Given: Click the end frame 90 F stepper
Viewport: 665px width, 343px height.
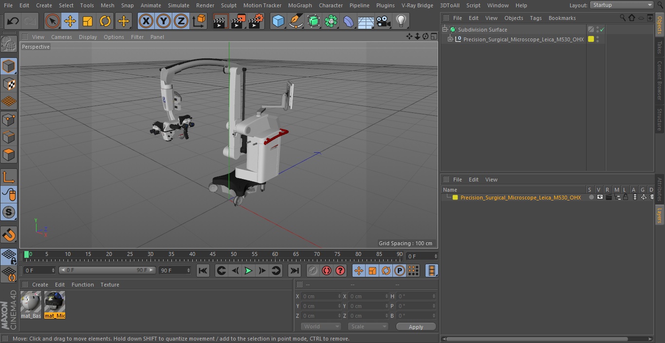Looking at the screenshot, I should [188, 270].
